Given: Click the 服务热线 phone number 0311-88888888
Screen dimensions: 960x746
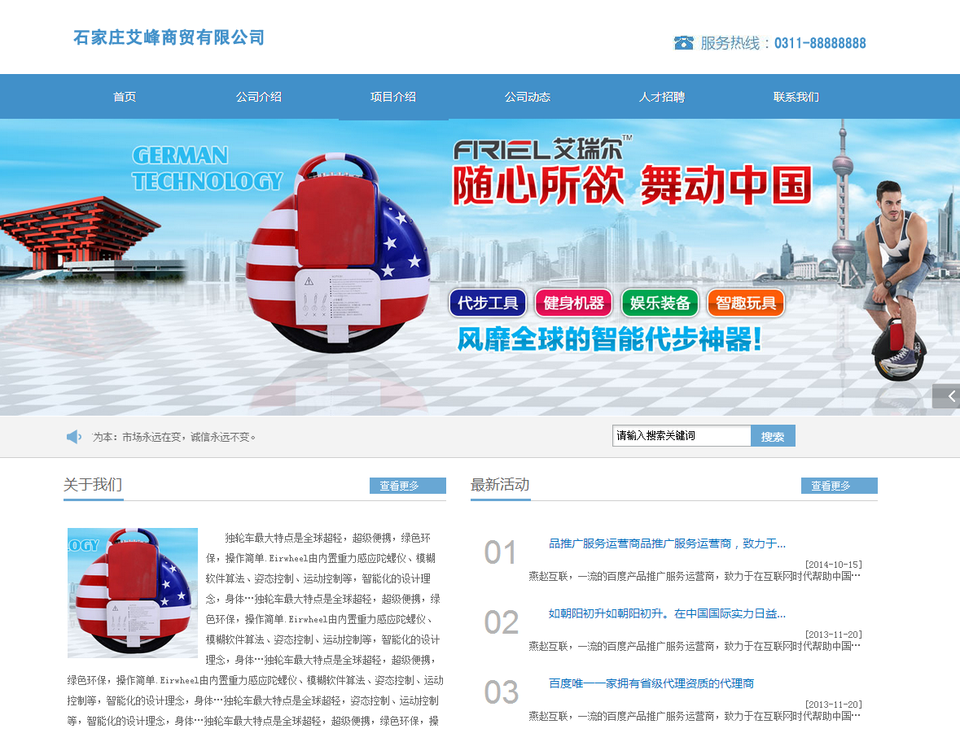Looking at the screenshot, I should [820, 43].
